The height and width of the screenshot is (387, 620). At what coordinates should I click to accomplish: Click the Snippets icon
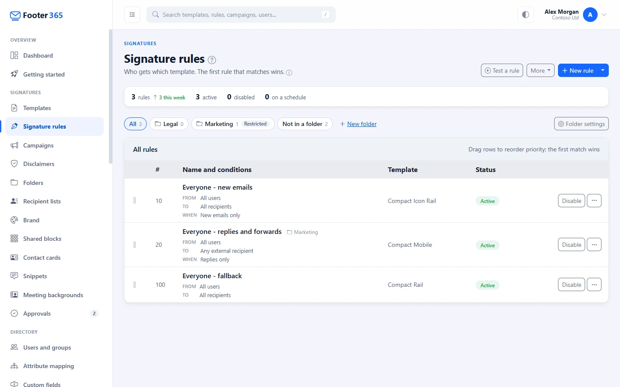point(14,276)
